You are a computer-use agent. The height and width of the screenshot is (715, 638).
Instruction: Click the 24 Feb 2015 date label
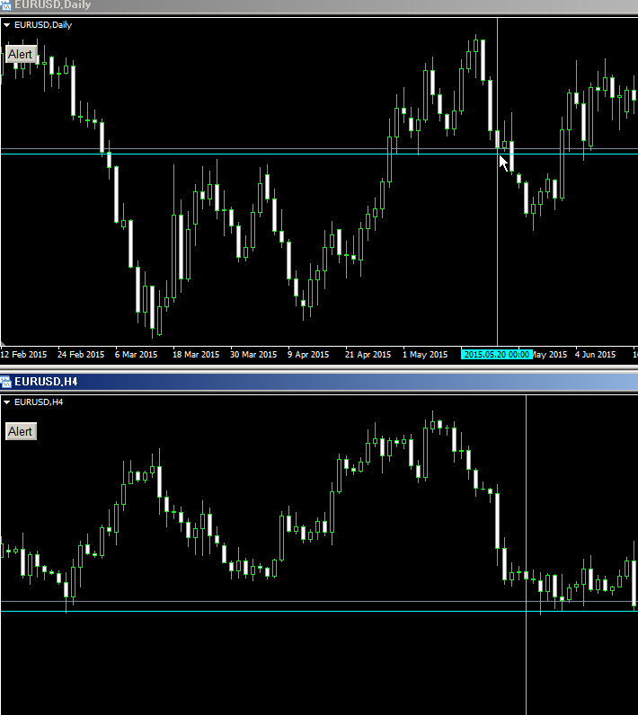(81, 354)
